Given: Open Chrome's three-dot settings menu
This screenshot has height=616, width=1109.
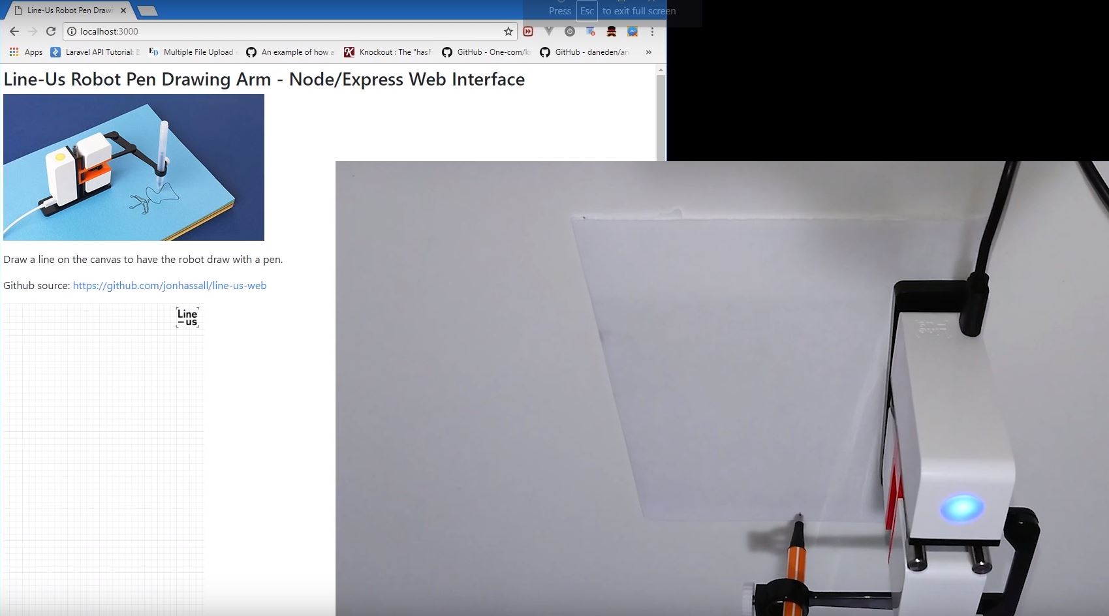Looking at the screenshot, I should coord(651,31).
